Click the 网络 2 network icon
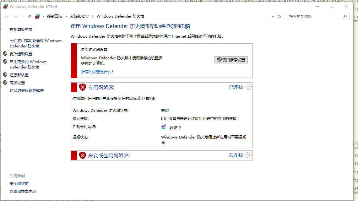Screen dimensions: 358x201 tap(164, 127)
